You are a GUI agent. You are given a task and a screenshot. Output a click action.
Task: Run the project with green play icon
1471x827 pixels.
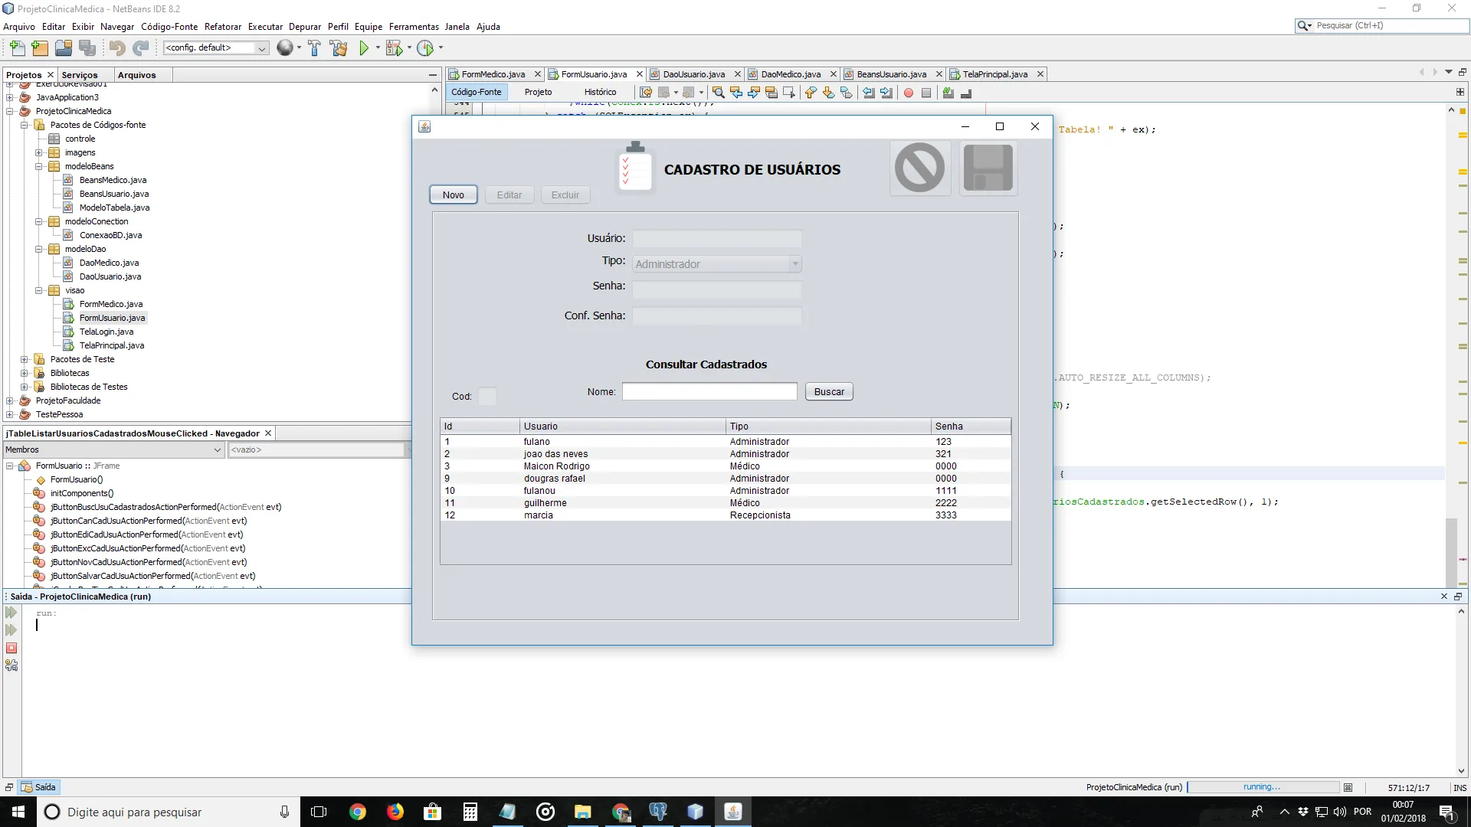pyautogui.click(x=364, y=48)
